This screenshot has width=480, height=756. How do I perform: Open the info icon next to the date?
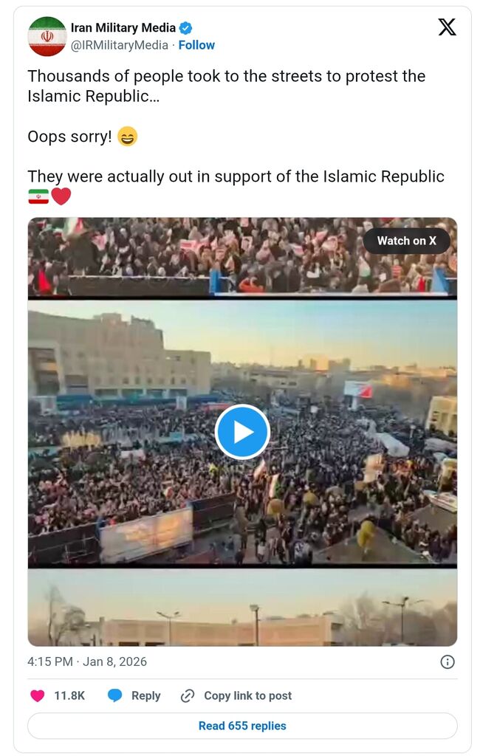(448, 662)
